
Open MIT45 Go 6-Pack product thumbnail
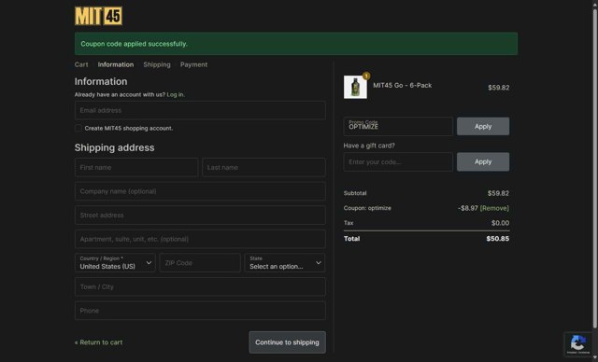pyautogui.click(x=355, y=87)
